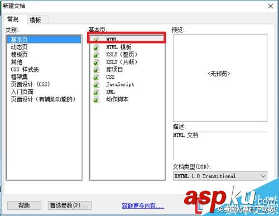Screen dimensions: 279x216
Task: Select 其他 category
Action: [17, 62]
